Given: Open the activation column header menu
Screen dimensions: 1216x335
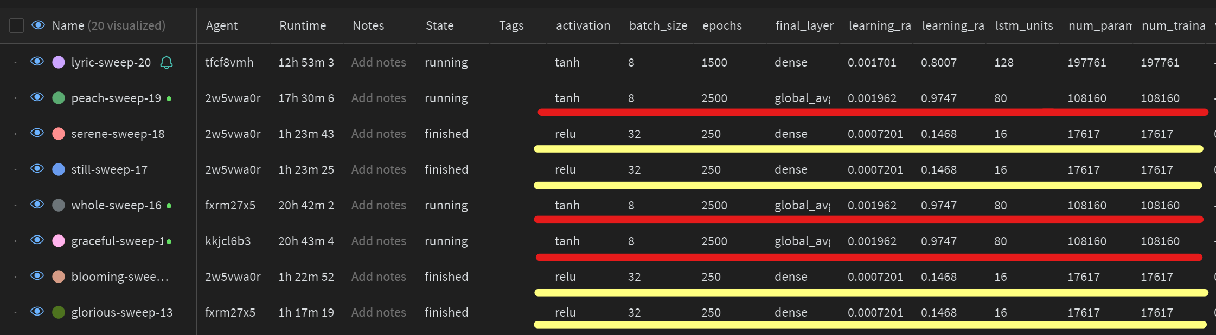Looking at the screenshot, I should point(583,25).
